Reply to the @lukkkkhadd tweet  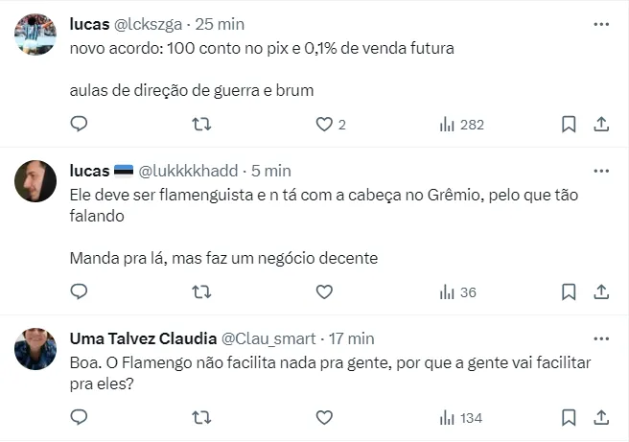click(80, 291)
